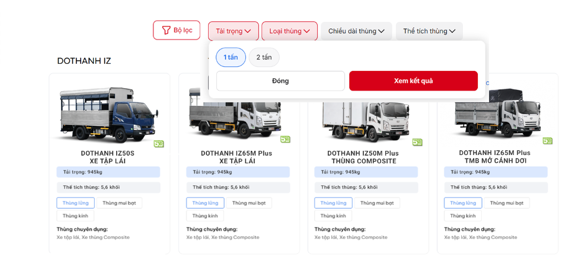Open the Chiều dài thùng dropdown

(x=356, y=31)
